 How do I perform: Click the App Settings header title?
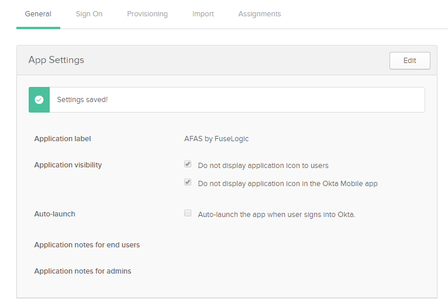tap(56, 60)
